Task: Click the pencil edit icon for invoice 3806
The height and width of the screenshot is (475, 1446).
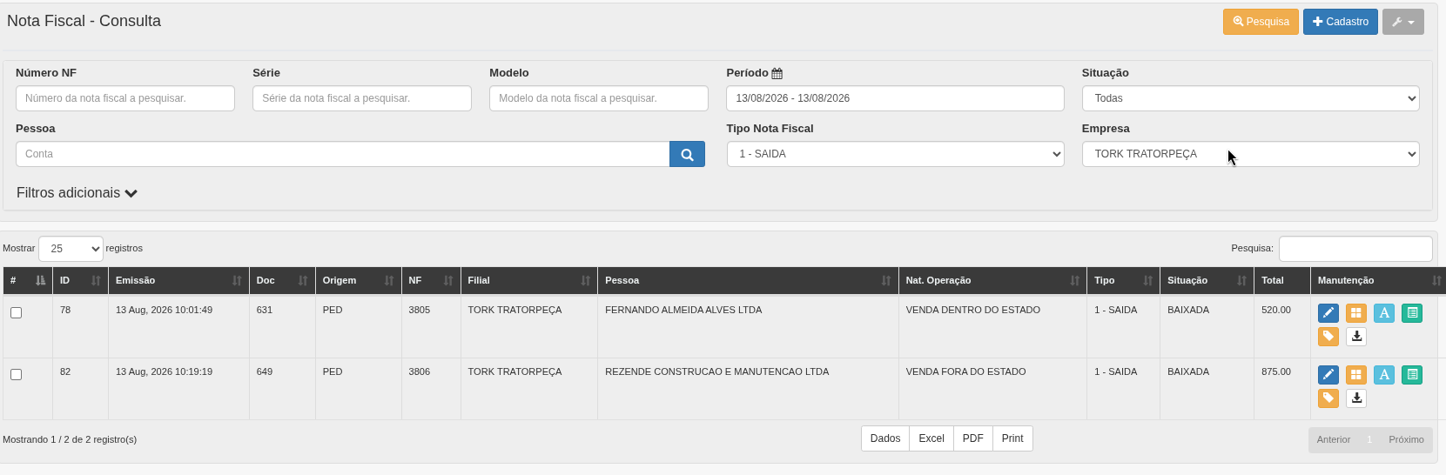Action: click(x=1328, y=375)
